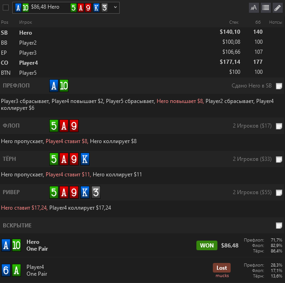Image resolution: width=285 pixels, height=283 pixels.
Task: Click the 'Сдано Hero в SB' text
Action: click(x=252, y=86)
